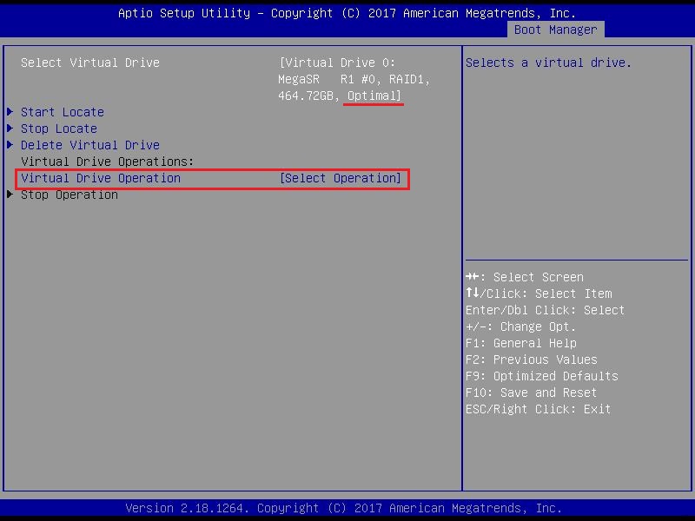Viewport: 695px width, 521px height.
Task: Click the F2: Previous Values line
Action: click(532, 359)
